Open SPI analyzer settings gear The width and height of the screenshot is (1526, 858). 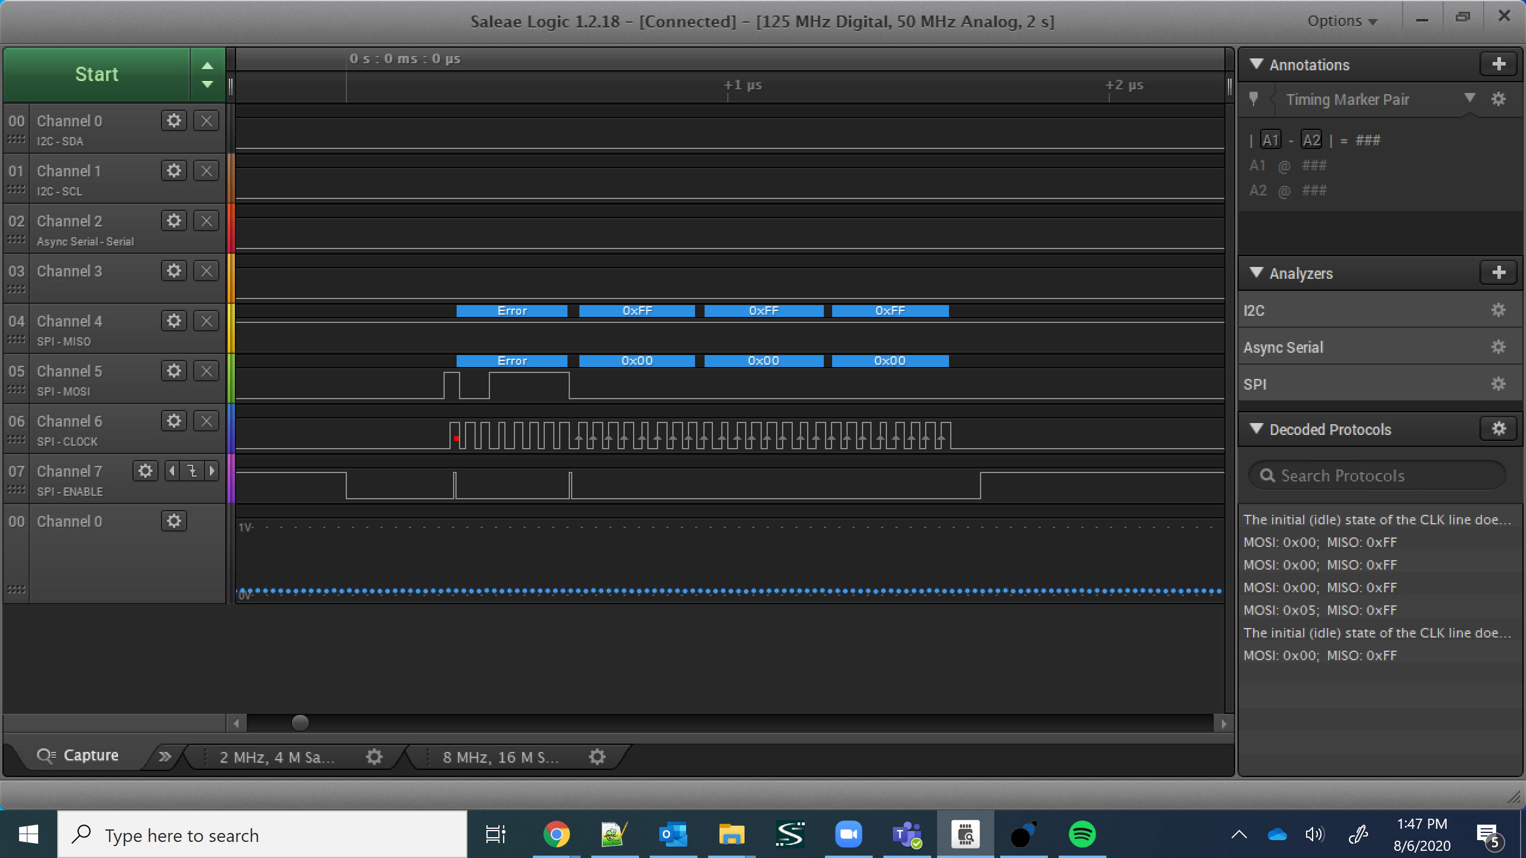[x=1498, y=384]
